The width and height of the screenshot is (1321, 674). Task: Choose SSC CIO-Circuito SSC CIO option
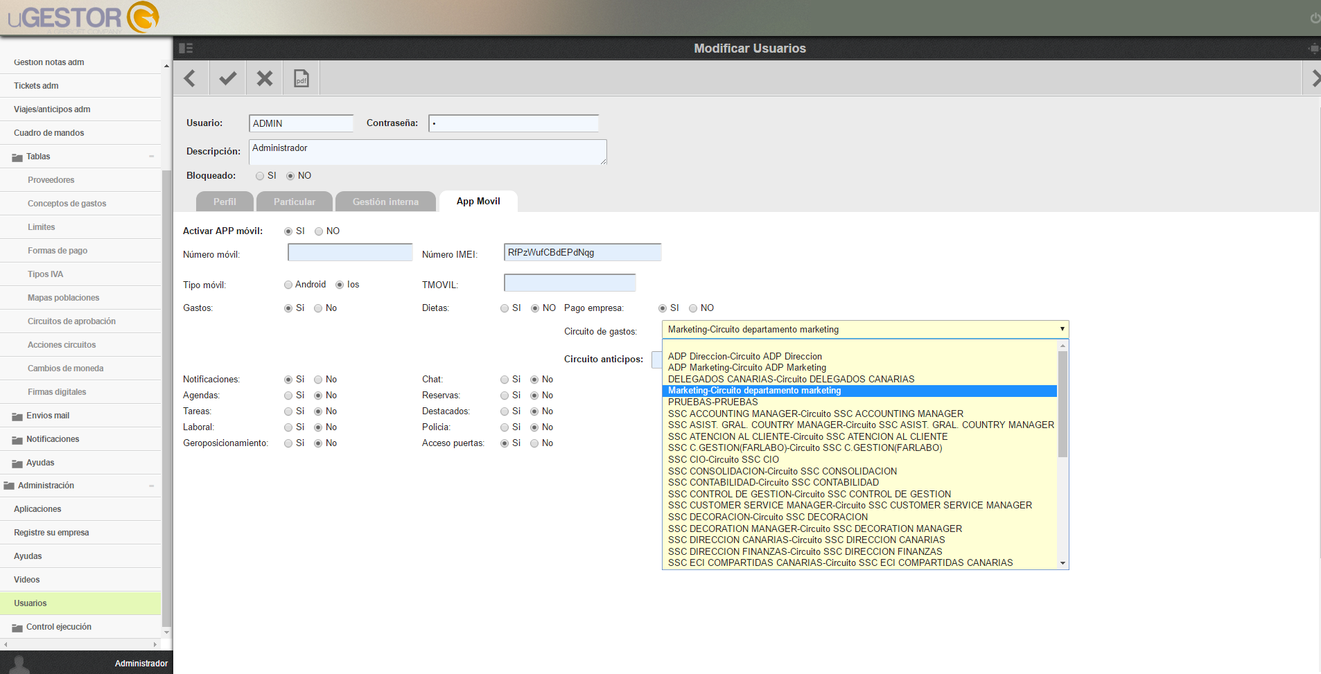pos(859,459)
